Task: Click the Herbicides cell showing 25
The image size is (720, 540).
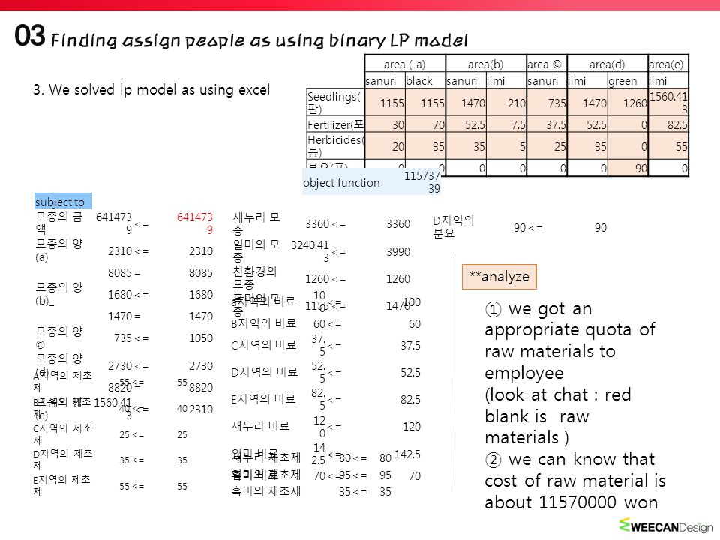Action: (547, 146)
